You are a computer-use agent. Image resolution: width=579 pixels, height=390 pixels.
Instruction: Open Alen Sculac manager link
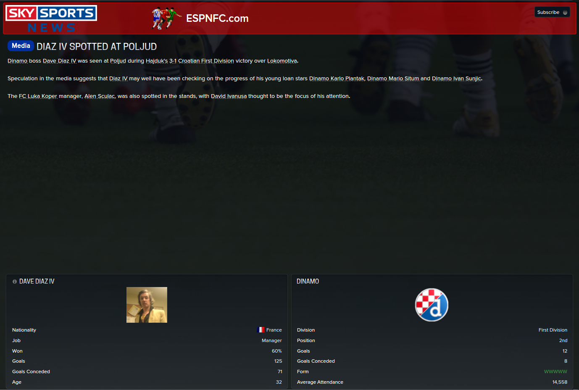[x=100, y=96]
